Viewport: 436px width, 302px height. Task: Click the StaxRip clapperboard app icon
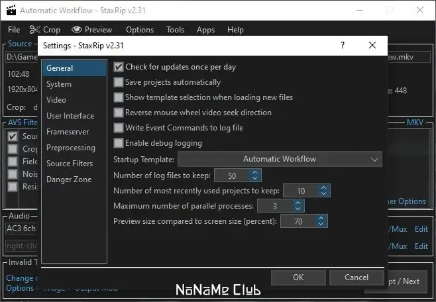pyautogui.click(x=11, y=10)
